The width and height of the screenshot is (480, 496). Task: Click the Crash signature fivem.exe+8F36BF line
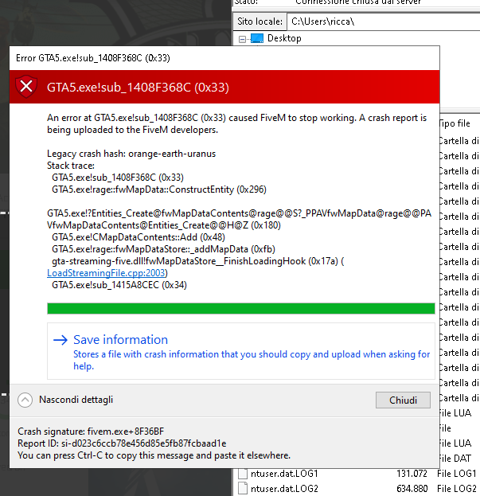91,432
